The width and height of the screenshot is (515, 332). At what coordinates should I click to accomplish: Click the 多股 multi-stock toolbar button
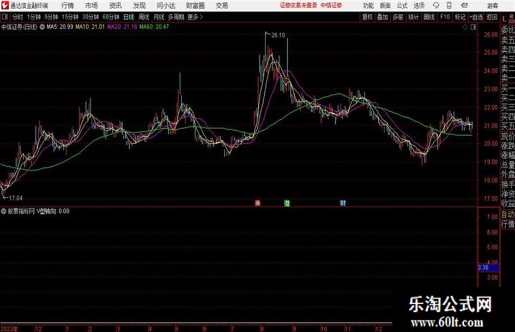398,17
